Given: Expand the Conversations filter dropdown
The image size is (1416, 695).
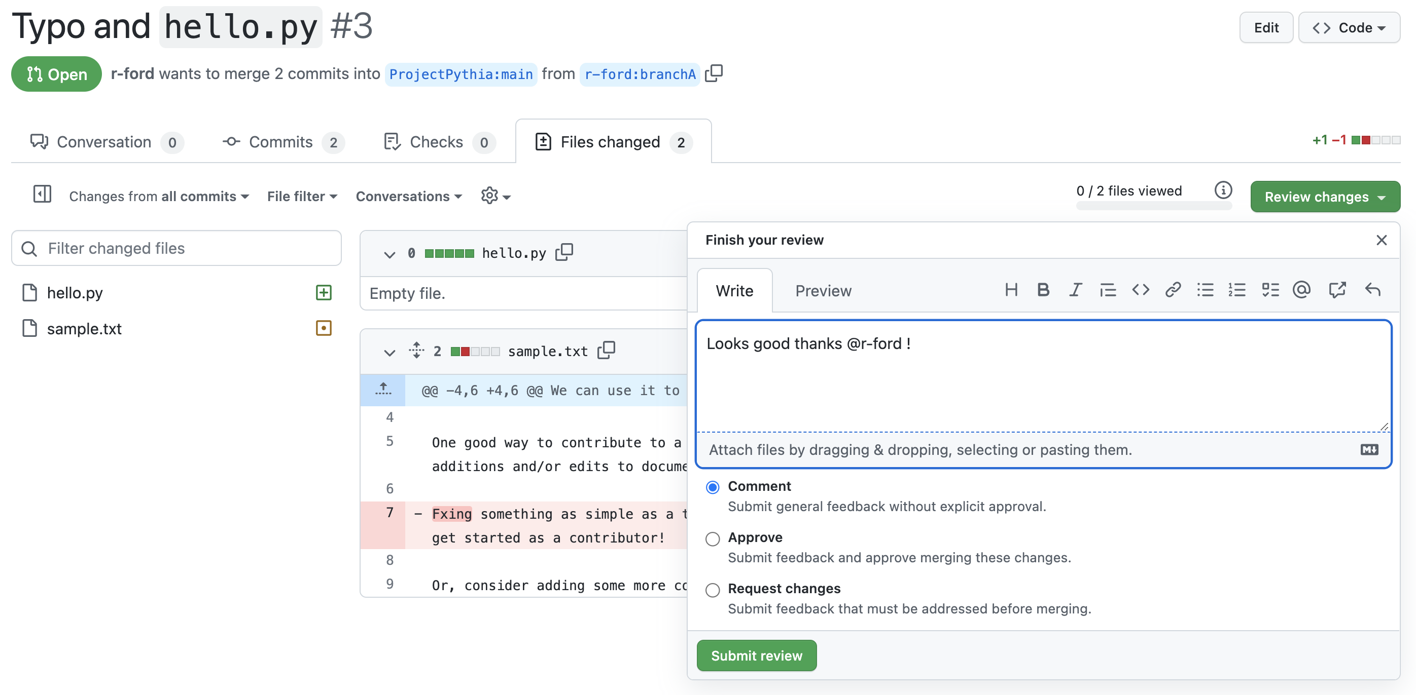Looking at the screenshot, I should [x=408, y=196].
